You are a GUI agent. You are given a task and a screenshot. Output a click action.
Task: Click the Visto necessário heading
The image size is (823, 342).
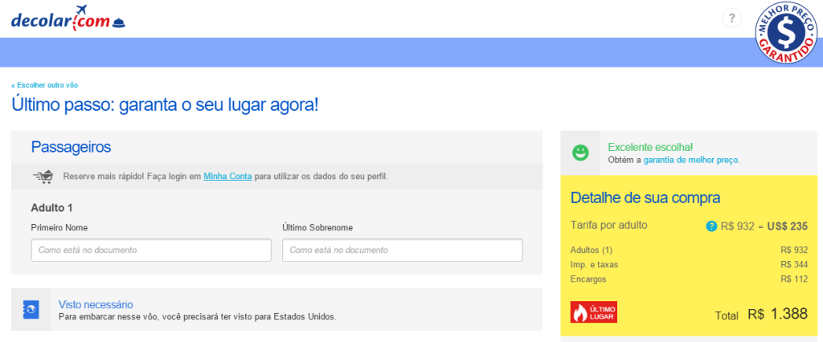[x=96, y=305]
